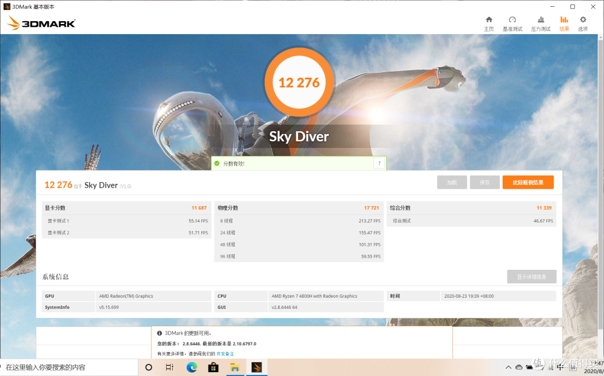The width and height of the screenshot is (604, 376).
Task: Click the green score valid checkmark icon
Action: point(217,164)
